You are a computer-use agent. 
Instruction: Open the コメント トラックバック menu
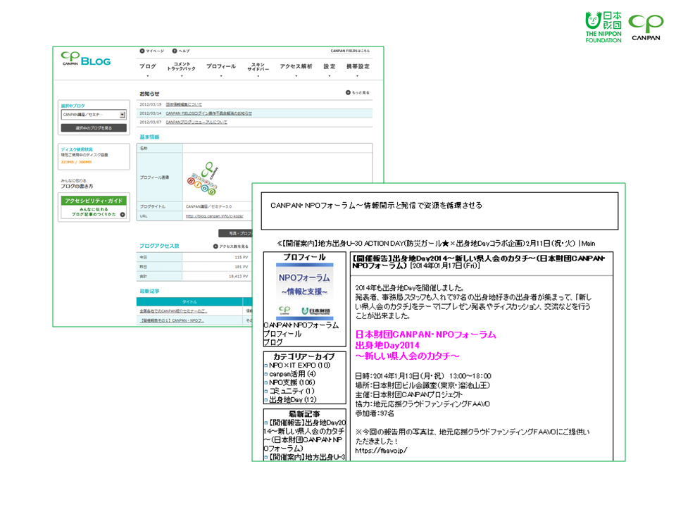[x=181, y=66]
